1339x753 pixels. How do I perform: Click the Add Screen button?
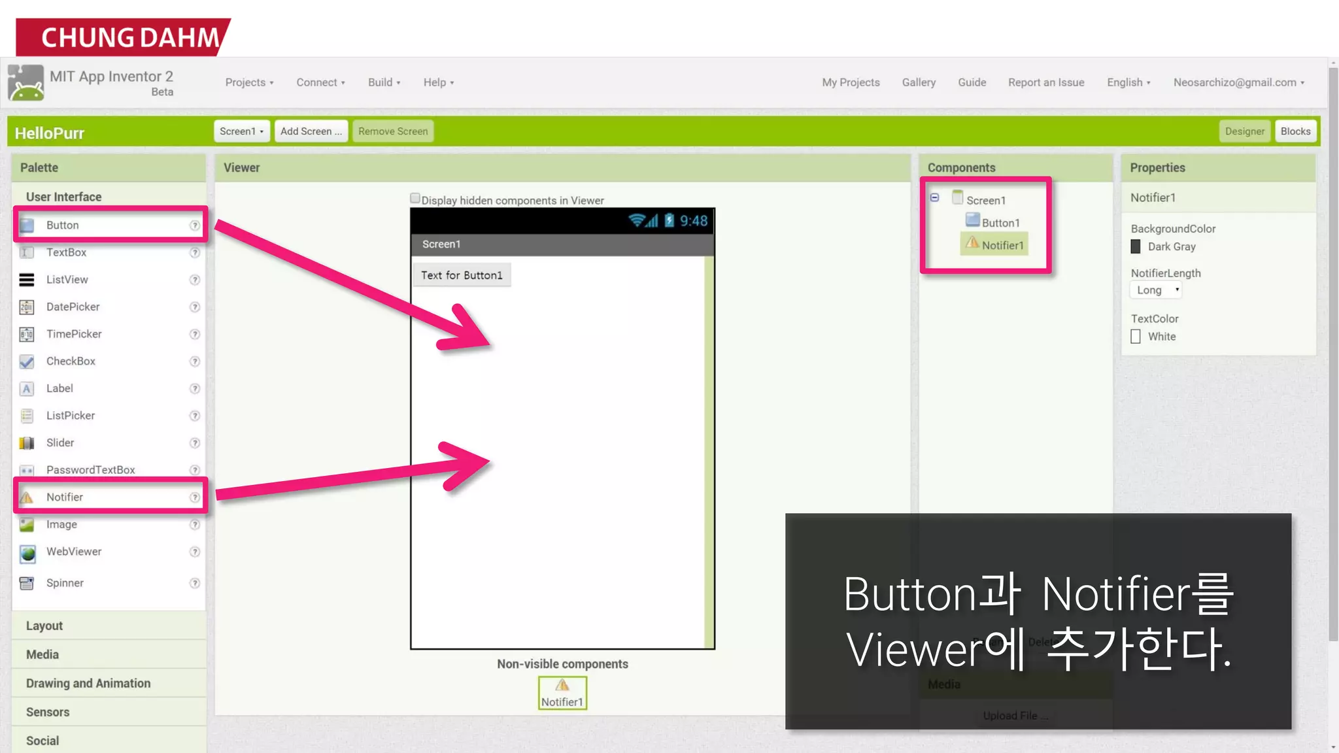point(311,131)
